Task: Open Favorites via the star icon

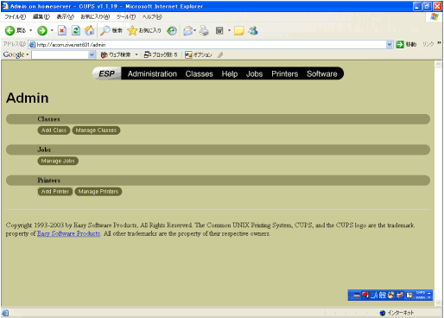Action: pos(132,30)
